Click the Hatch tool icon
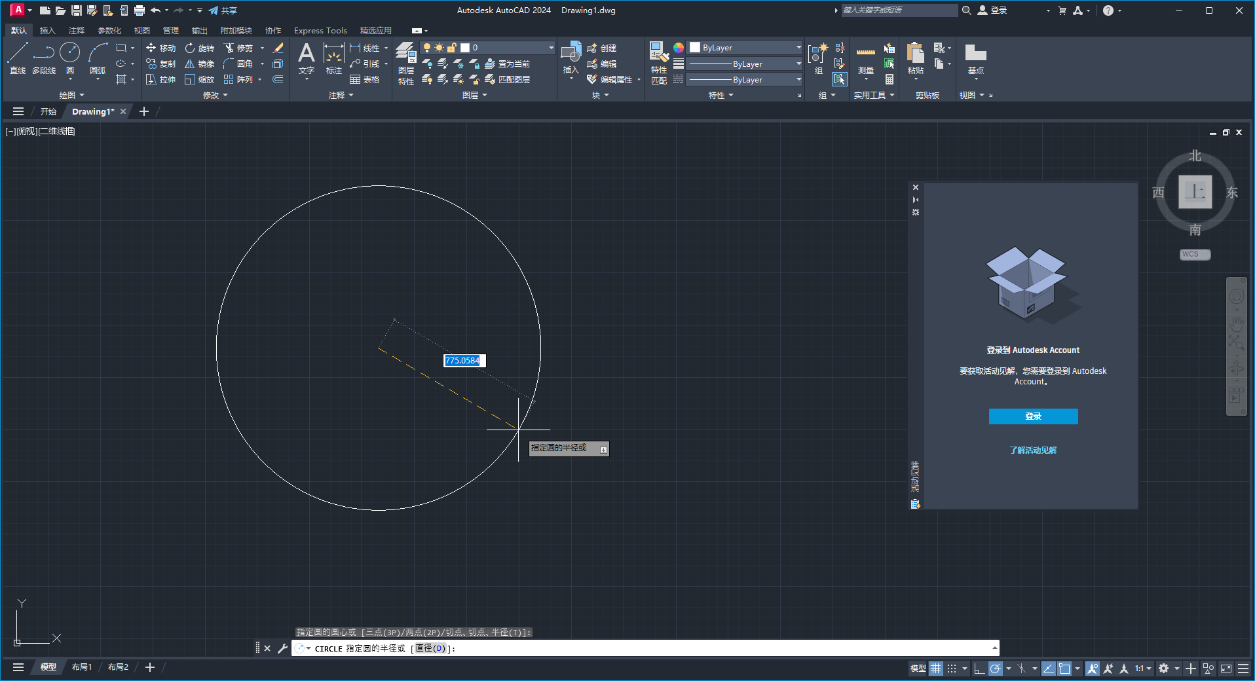The width and height of the screenshot is (1255, 681). click(x=121, y=79)
